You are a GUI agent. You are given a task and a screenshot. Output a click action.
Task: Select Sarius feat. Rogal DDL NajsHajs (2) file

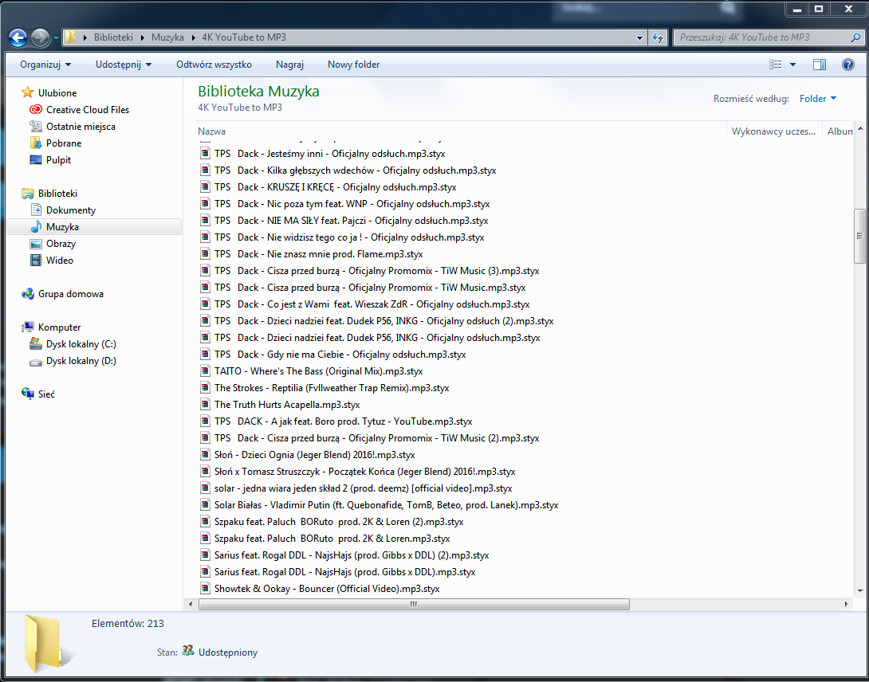pyautogui.click(x=352, y=555)
